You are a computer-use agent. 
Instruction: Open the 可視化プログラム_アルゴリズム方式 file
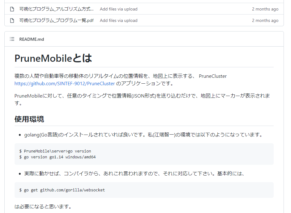56,9
